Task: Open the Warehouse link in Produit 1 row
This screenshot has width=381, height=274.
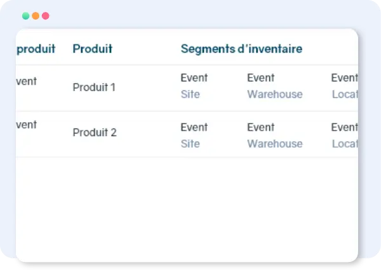Action: (x=274, y=95)
